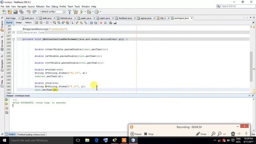
Task: Click the Output button in the status bar
Action: (x=10, y=134)
